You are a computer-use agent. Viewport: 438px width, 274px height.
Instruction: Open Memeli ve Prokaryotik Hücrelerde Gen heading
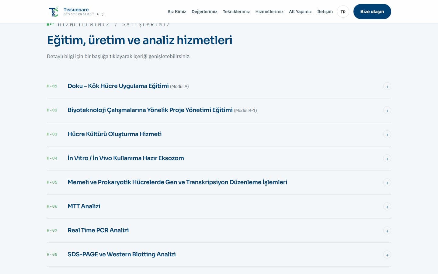click(177, 182)
